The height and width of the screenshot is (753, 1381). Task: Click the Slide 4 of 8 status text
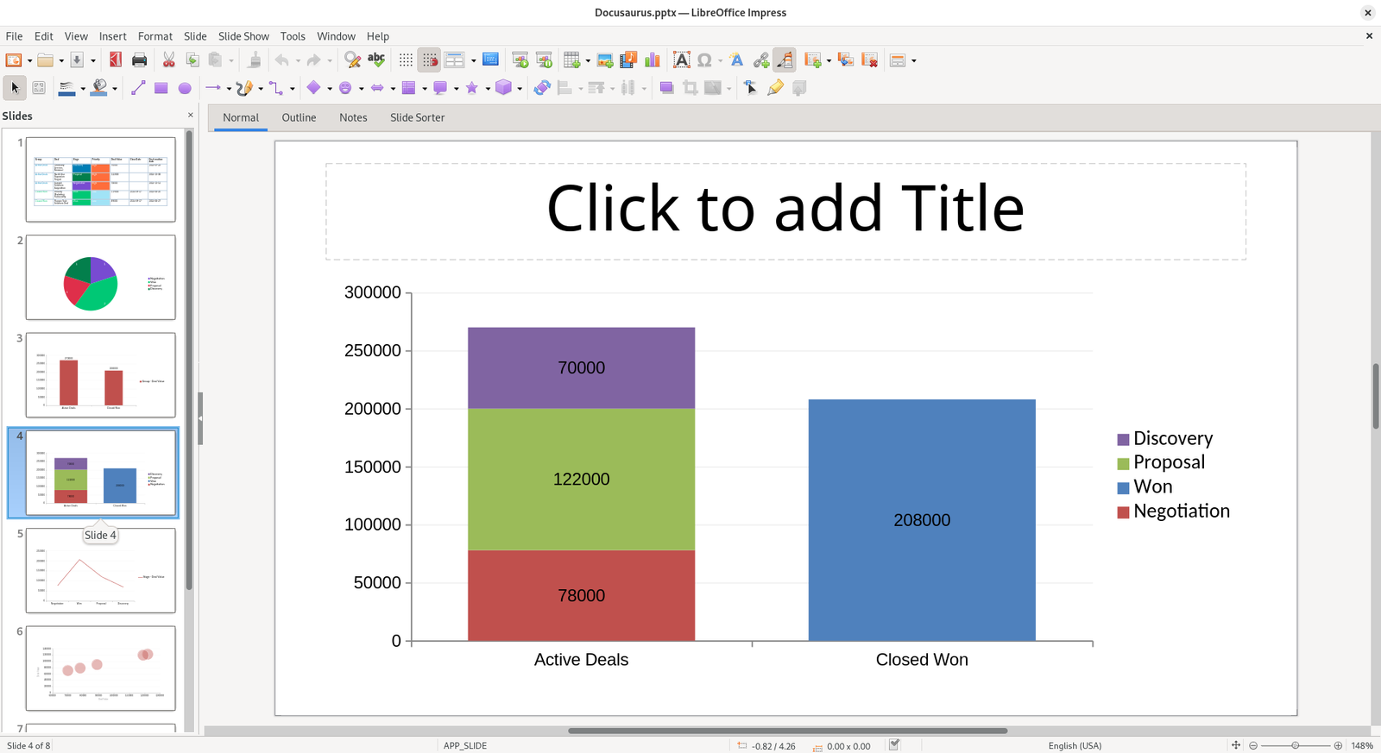[x=28, y=745]
